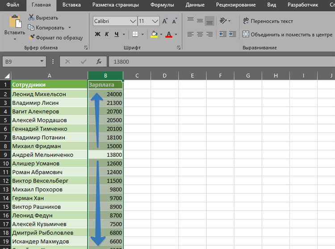Toggle italic К formatting
The width and height of the screenshot is (335, 249).
coord(107,34)
